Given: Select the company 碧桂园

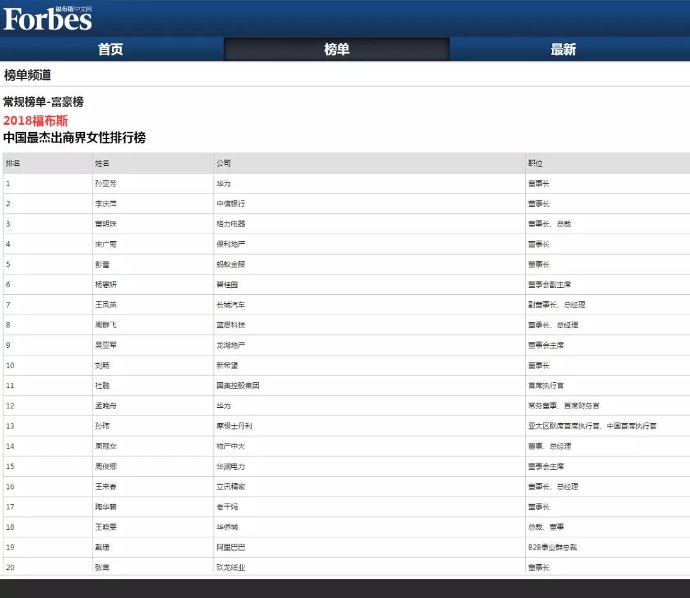Looking at the screenshot, I should 227,285.
